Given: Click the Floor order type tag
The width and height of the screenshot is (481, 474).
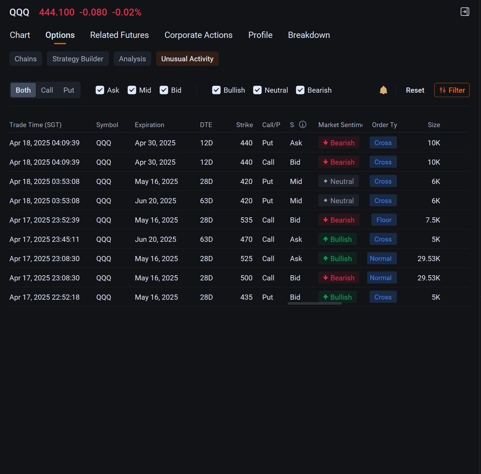Looking at the screenshot, I should (384, 220).
